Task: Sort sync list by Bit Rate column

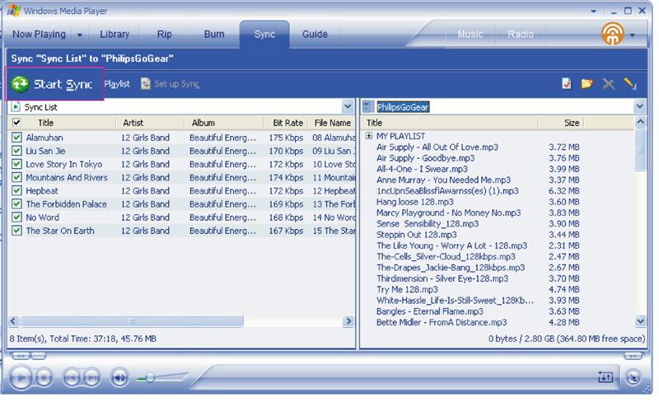Action: pyautogui.click(x=287, y=123)
